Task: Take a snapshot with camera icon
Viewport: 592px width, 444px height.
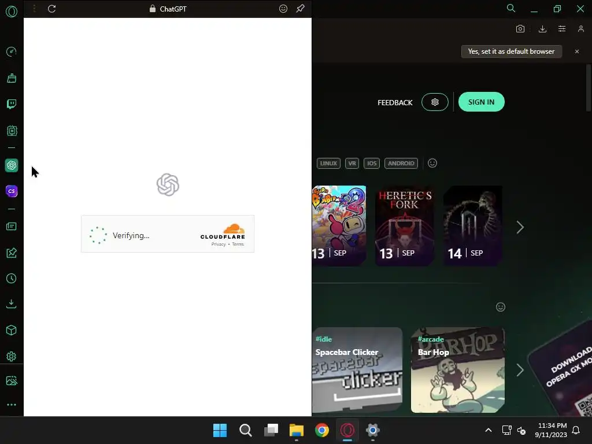Action: coord(520,29)
